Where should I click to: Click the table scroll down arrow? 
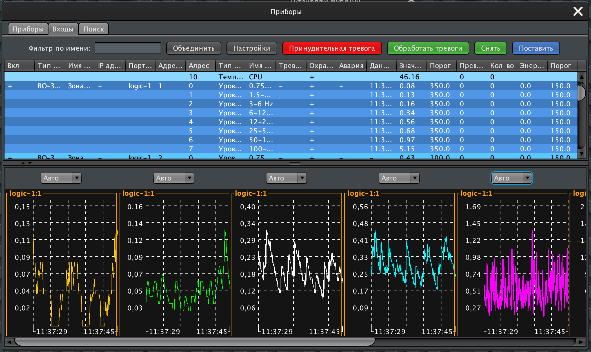[581, 154]
